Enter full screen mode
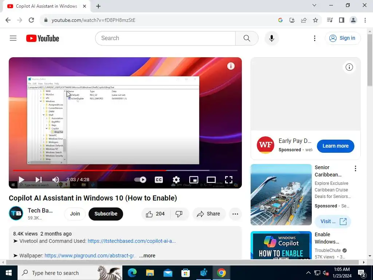 tap(229, 179)
